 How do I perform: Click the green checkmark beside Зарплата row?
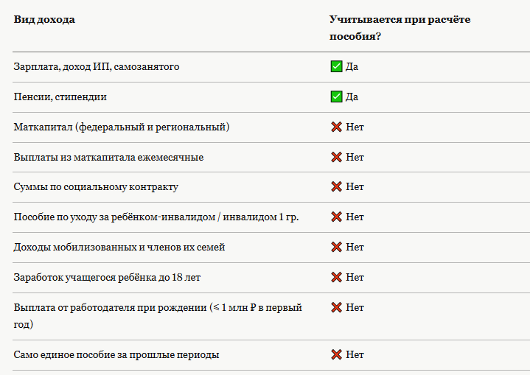coord(336,66)
